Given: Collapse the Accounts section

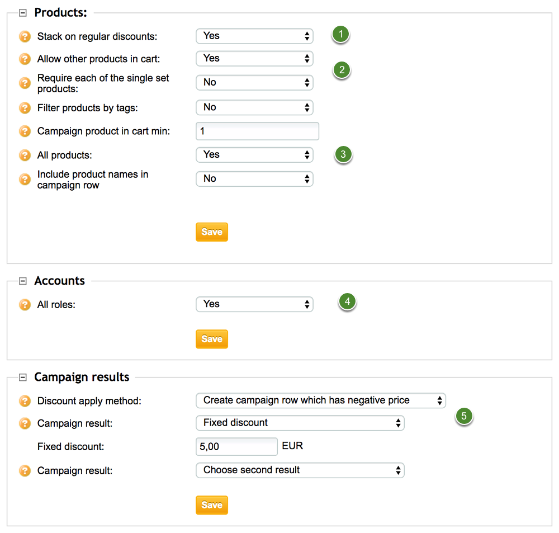Looking at the screenshot, I should pyautogui.click(x=22, y=280).
